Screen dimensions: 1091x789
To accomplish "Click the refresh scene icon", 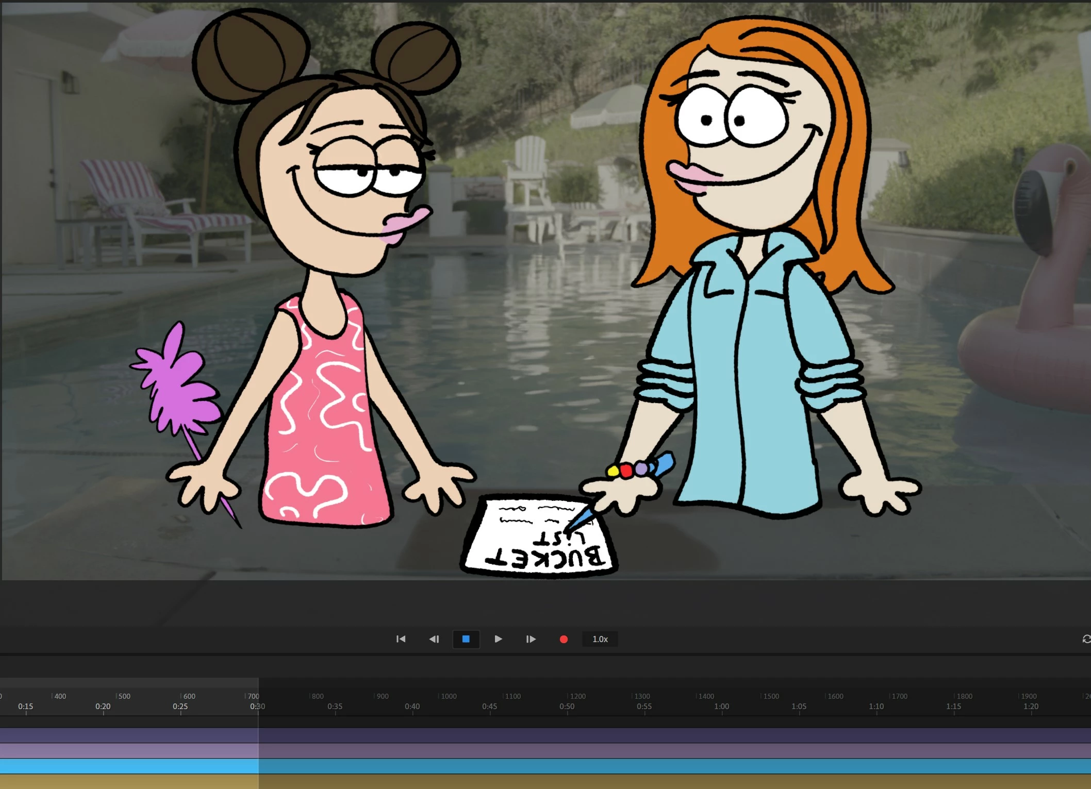I will [x=1086, y=639].
